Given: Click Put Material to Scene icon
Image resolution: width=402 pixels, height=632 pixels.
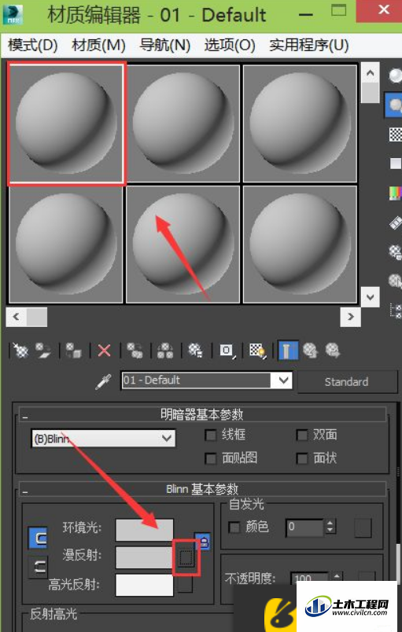Looking at the screenshot, I should click(42, 351).
